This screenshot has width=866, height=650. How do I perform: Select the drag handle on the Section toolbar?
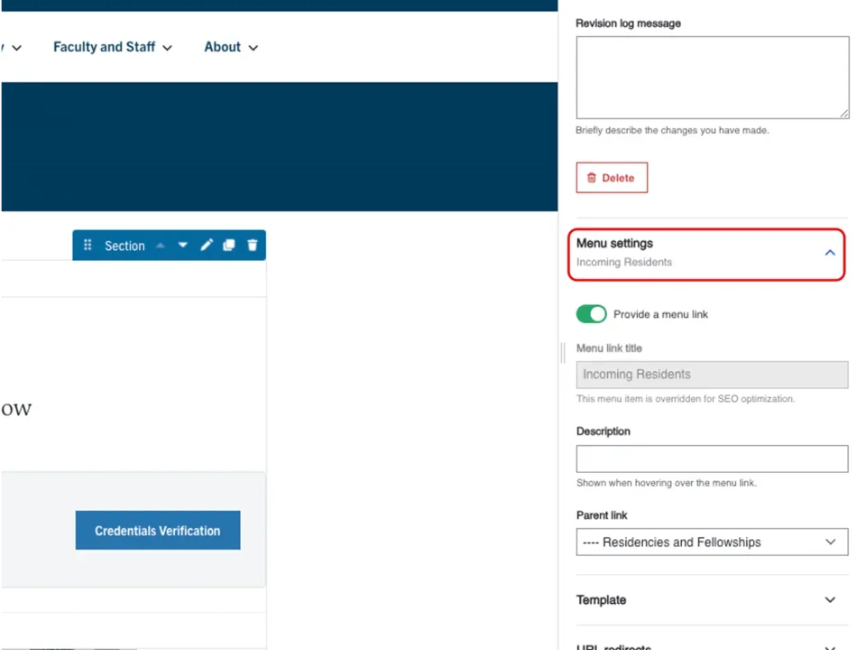[88, 246]
